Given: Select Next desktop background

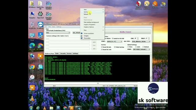Looking at the screenshot, I should tap(92, 22).
